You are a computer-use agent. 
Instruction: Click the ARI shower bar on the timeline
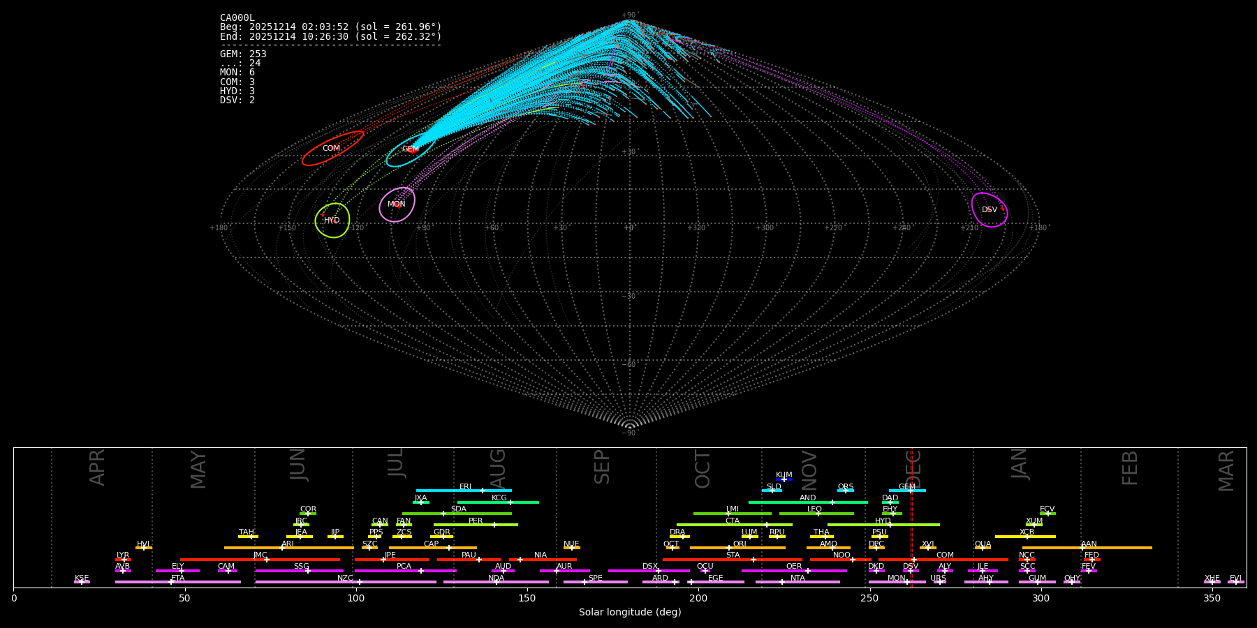click(x=289, y=548)
